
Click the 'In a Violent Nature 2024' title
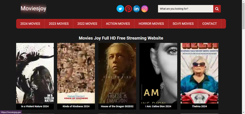click(x=35, y=106)
